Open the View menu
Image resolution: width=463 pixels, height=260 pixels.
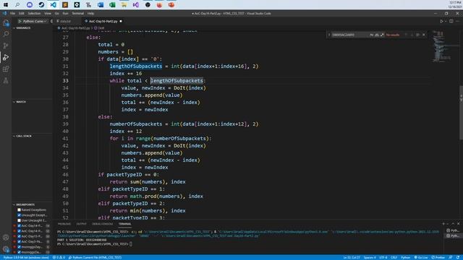48,13
